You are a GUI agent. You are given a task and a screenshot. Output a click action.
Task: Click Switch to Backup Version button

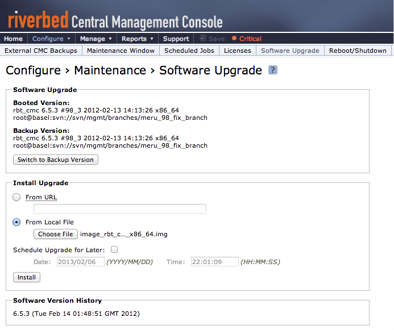(56, 160)
